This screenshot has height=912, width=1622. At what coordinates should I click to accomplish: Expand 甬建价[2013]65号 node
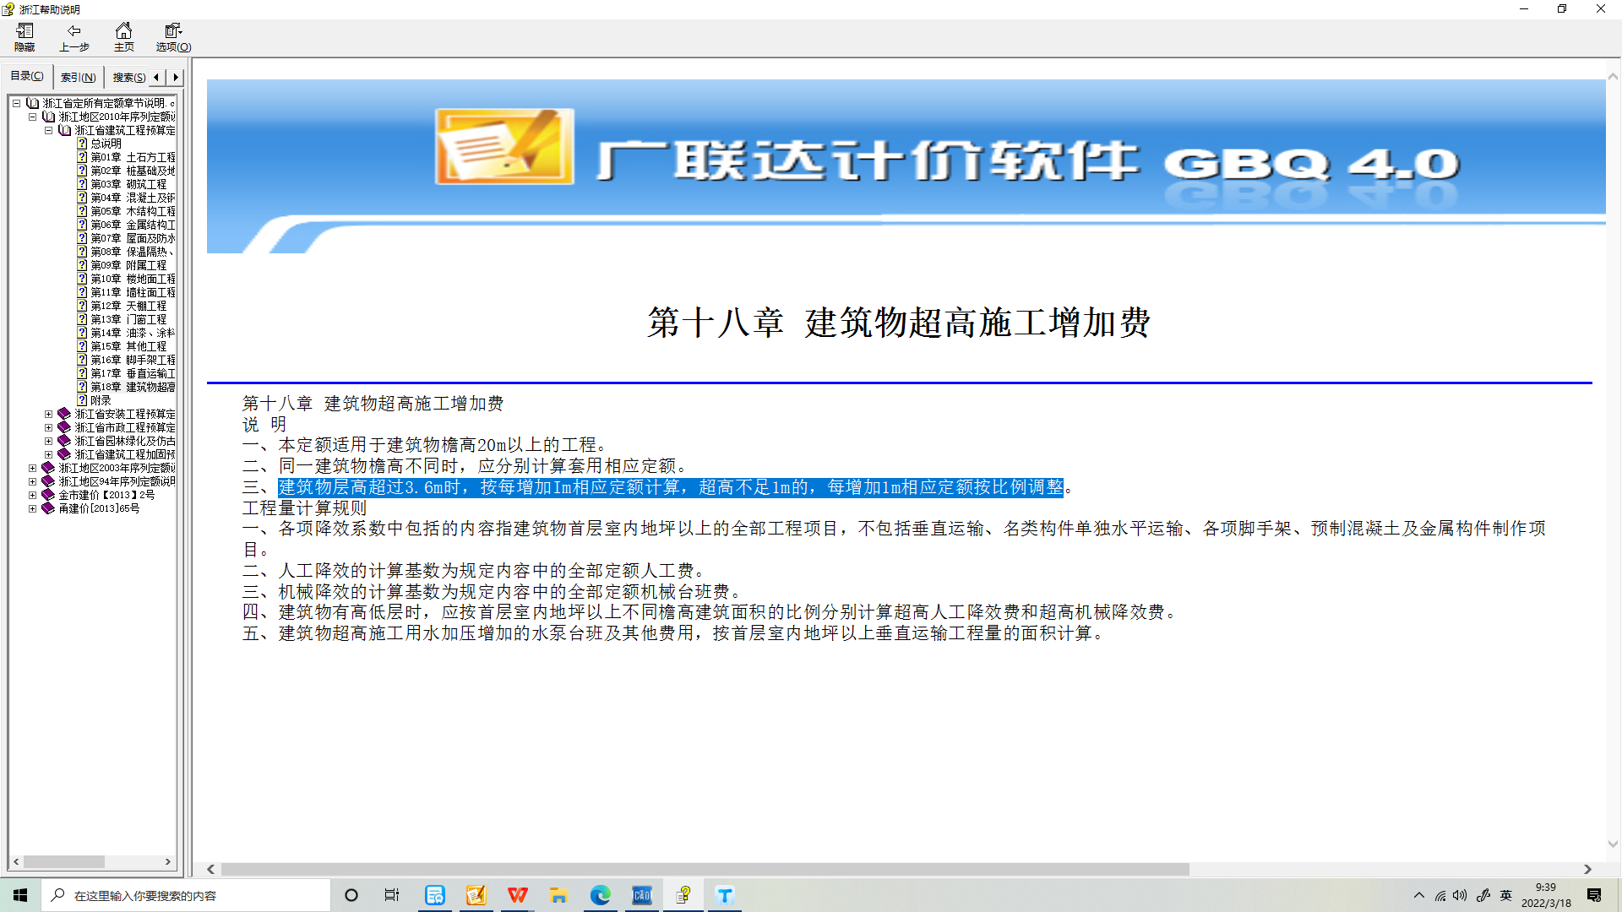tap(32, 508)
